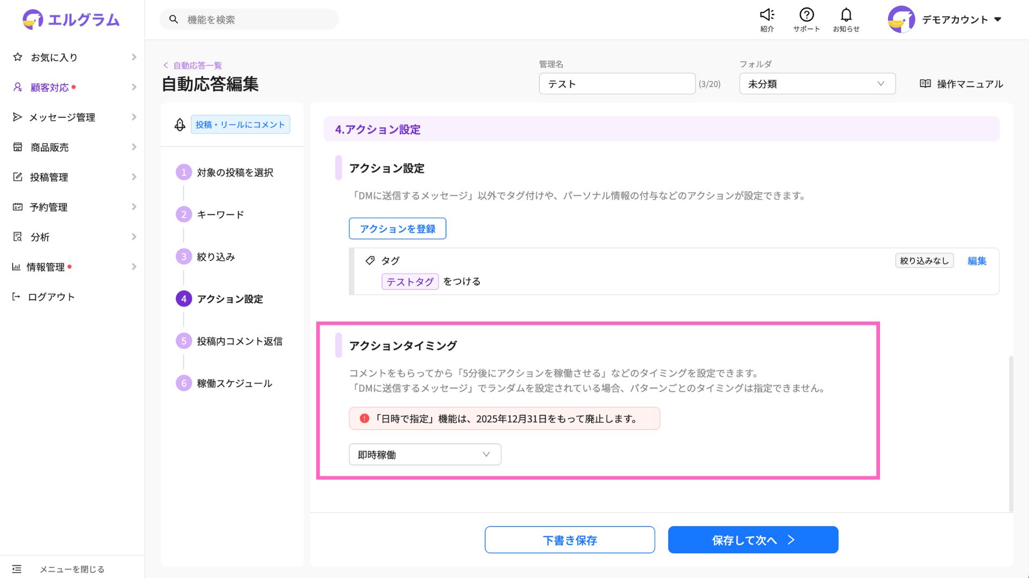The height and width of the screenshot is (578, 1029).
Task: Open the 即時稼働 timing dropdown
Action: click(x=424, y=454)
